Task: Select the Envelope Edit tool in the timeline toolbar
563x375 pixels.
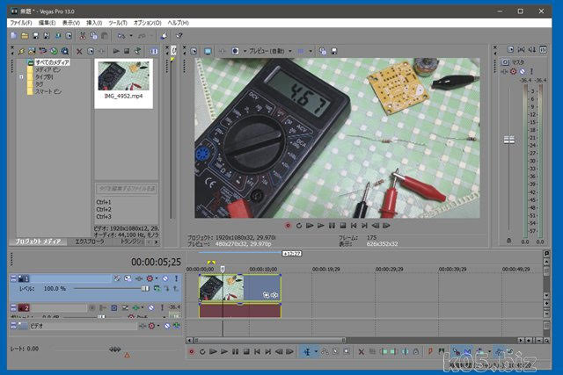Action: [x=325, y=351]
